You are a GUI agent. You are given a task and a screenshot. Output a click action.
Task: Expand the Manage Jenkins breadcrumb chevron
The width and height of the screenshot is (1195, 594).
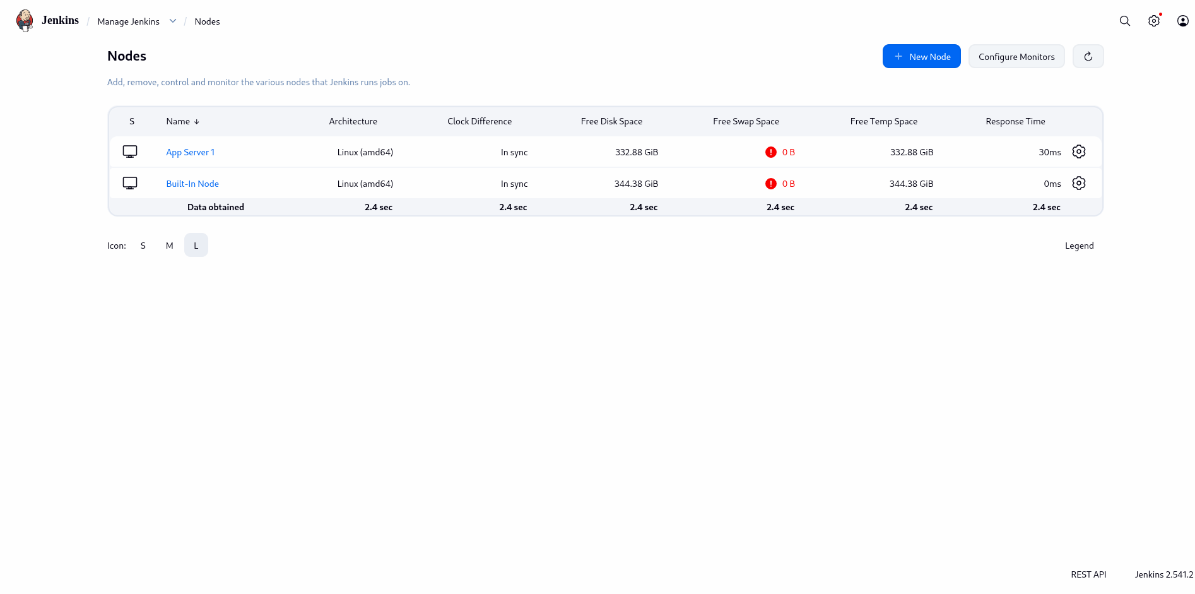pyautogui.click(x=173, y=21)
